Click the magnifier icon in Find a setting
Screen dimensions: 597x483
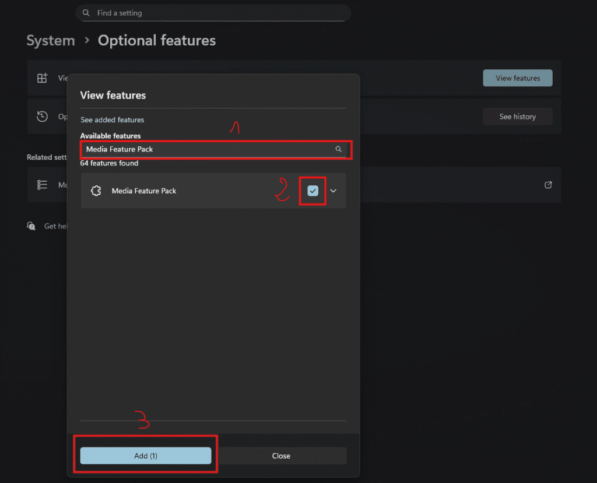86,13
